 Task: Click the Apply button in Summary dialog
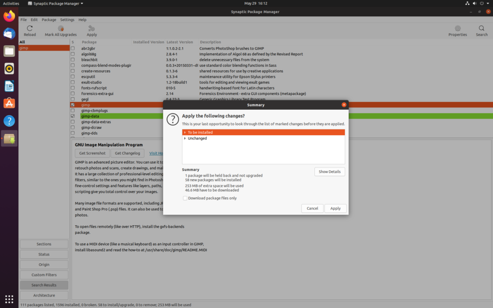(335, 208)
